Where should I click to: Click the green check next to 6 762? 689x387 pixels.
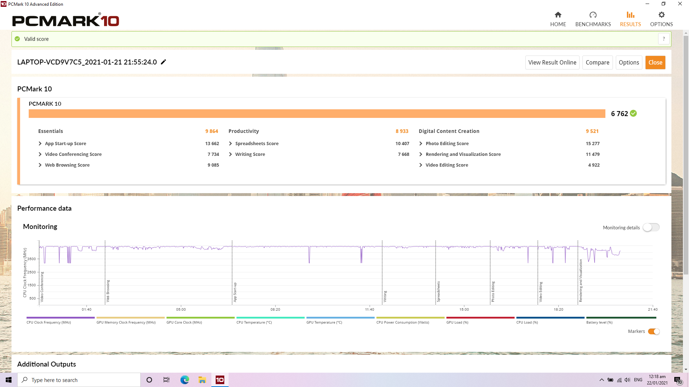633,113
